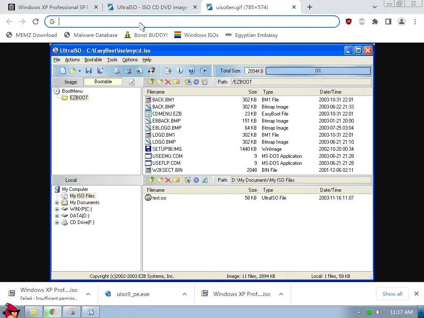This screenshot has width=424, height=318.
Task: Open the Bonzi BUDDY! bookmark
Action: click(146, 35)
